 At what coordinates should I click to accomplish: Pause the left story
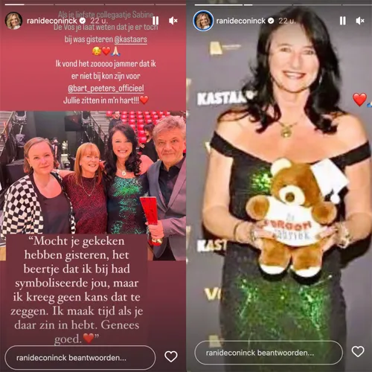[155, 21]
